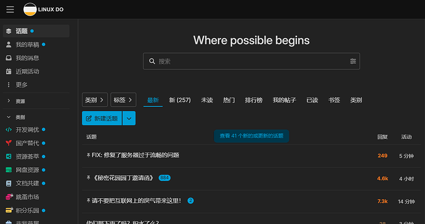Image resolution: width=425 pixels, height=224 pixels.
Task: View 41 new or updated topics banner
Action: (x=251, y=136)
